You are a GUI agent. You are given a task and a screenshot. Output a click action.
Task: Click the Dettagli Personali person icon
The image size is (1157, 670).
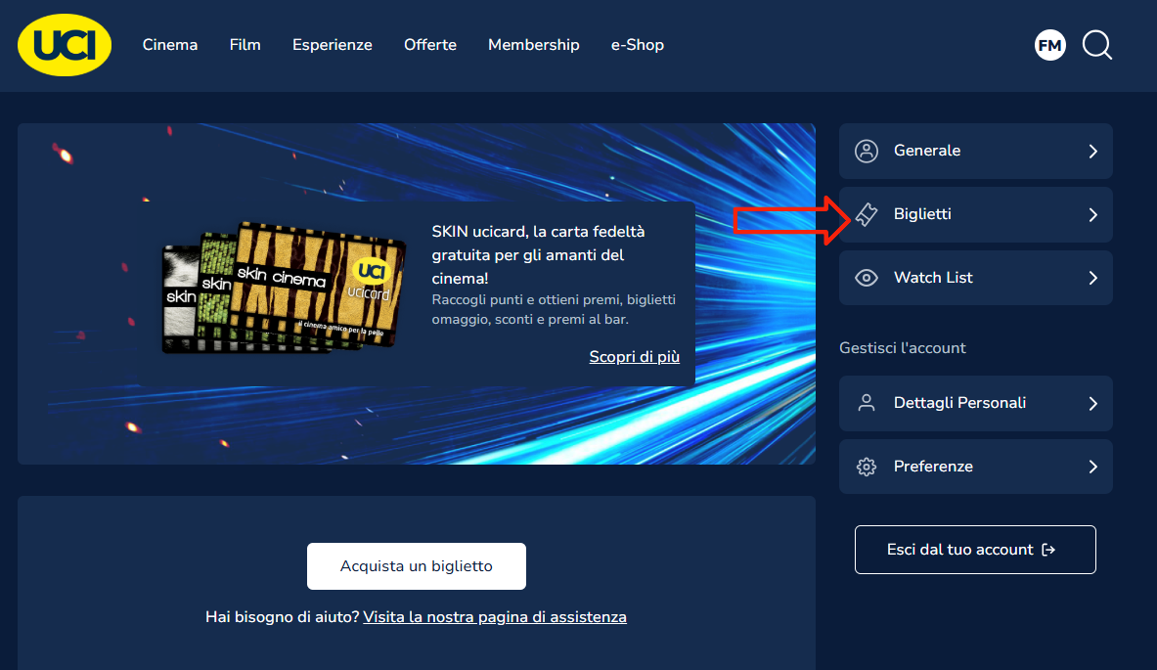click(867, 403)
